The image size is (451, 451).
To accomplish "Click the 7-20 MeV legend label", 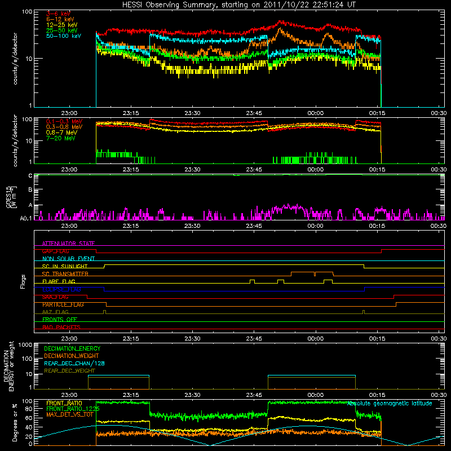I will [x=61, y=138].
